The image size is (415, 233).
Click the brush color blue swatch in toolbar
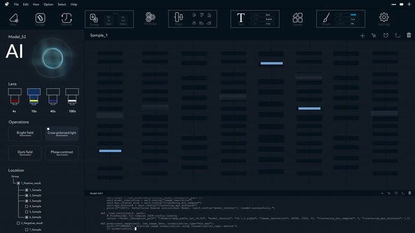point(353,15)
